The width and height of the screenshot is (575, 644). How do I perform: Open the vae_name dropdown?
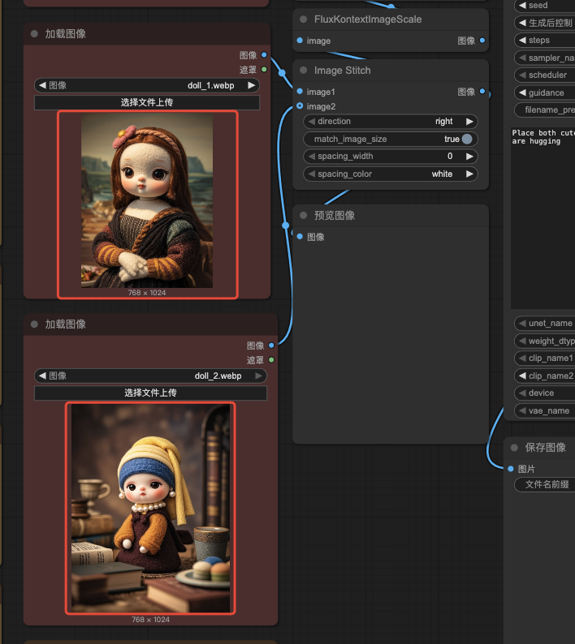(x=545, y=410)
